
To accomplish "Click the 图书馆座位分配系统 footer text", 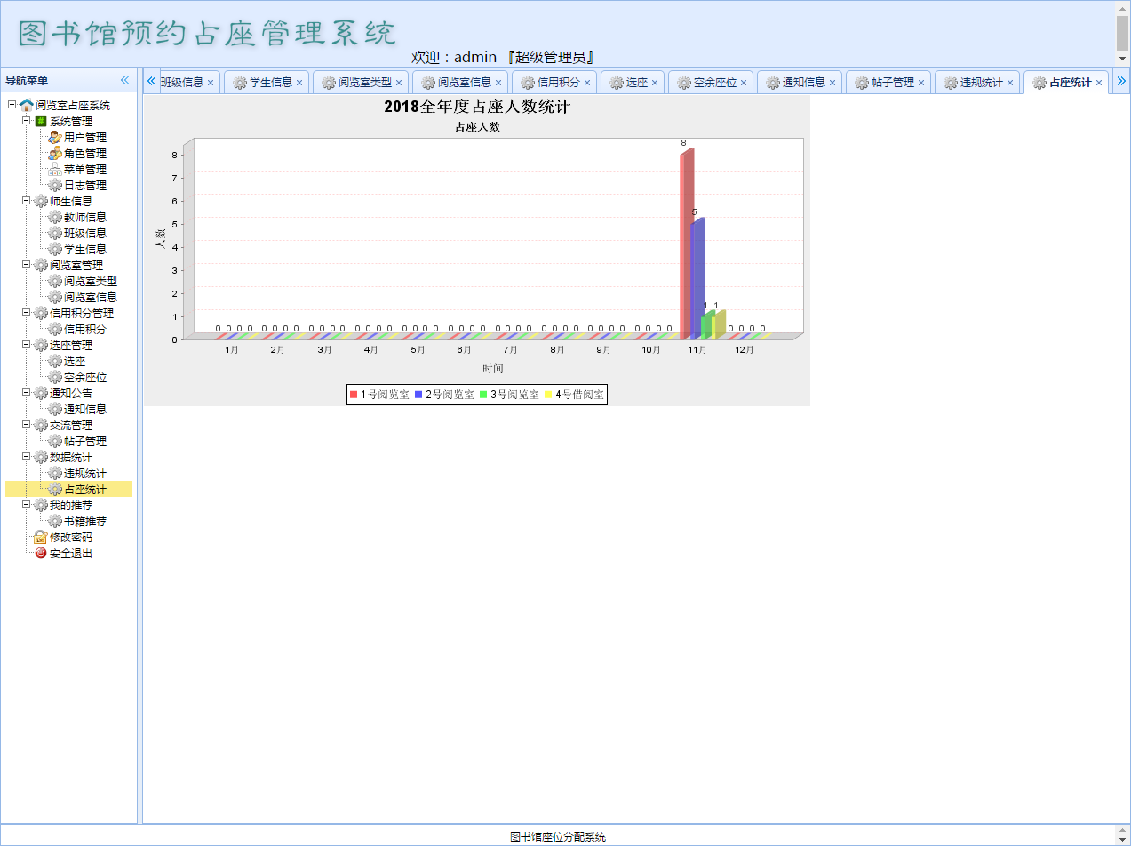I will point(558,836).
